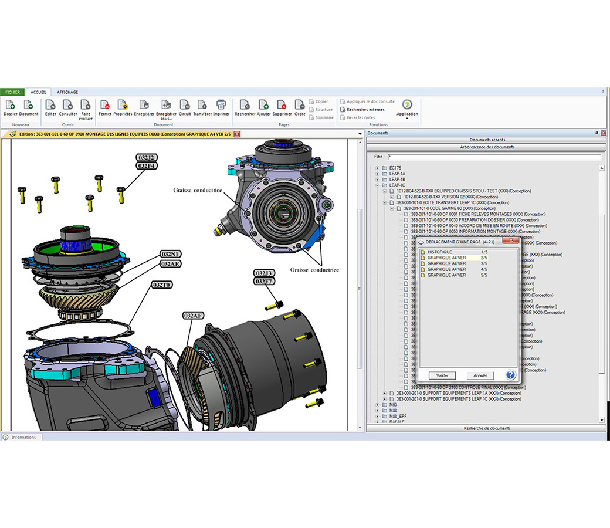Viewport: 610px width, 528px height.
Task: Open the Propriétés tool
Action: tap(123, 105)
